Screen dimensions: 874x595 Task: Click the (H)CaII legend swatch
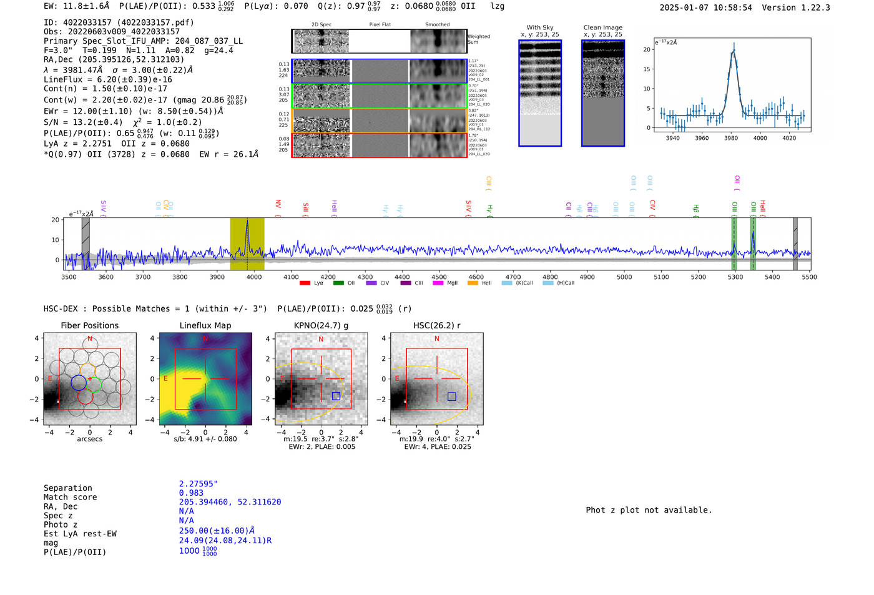tap(548, 283)
